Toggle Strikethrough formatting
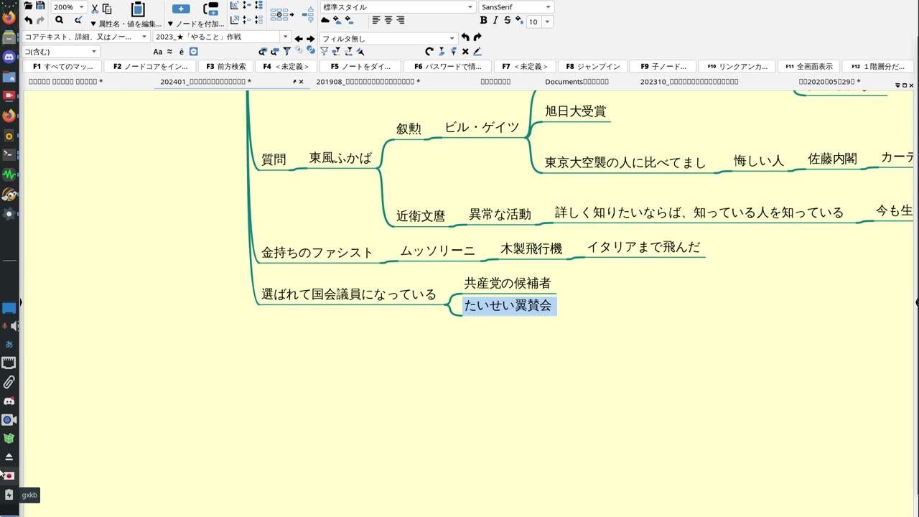The image size is (919, 517). pos(508,20)
